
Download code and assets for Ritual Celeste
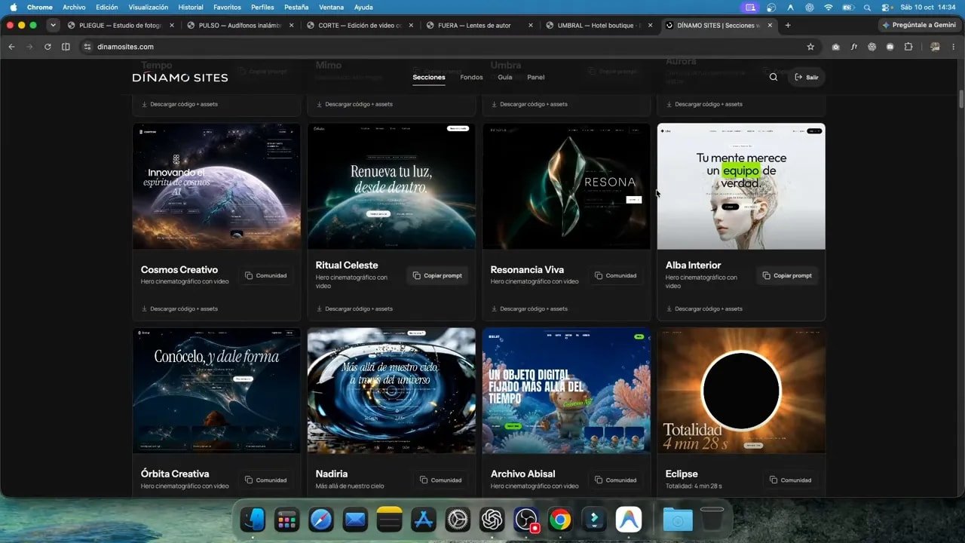tap(354, 308)
